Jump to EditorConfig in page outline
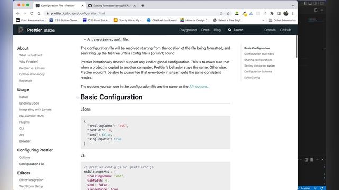This screenshot has height=190, width=339. pos(252,78)
